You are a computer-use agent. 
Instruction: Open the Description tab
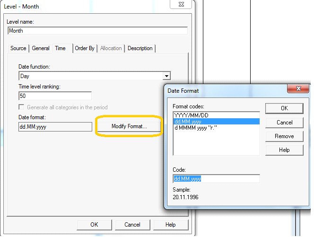click(140, 48)
